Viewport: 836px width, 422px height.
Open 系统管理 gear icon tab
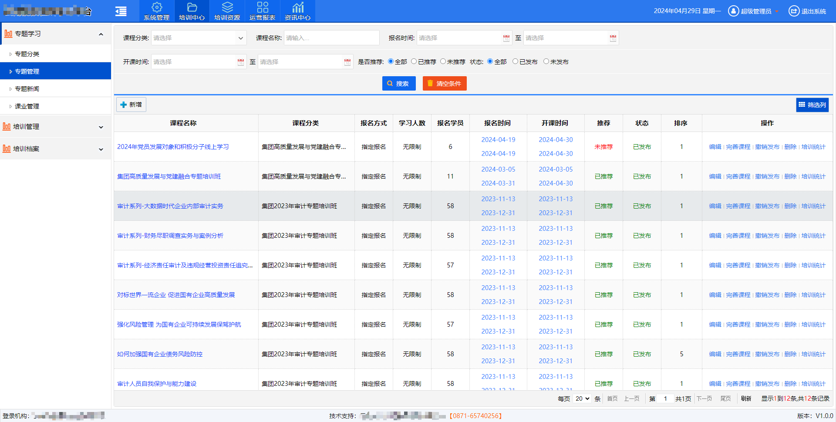tap(157, 11)
